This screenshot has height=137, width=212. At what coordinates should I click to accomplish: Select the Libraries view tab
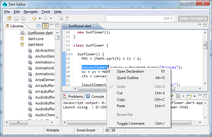15,26
